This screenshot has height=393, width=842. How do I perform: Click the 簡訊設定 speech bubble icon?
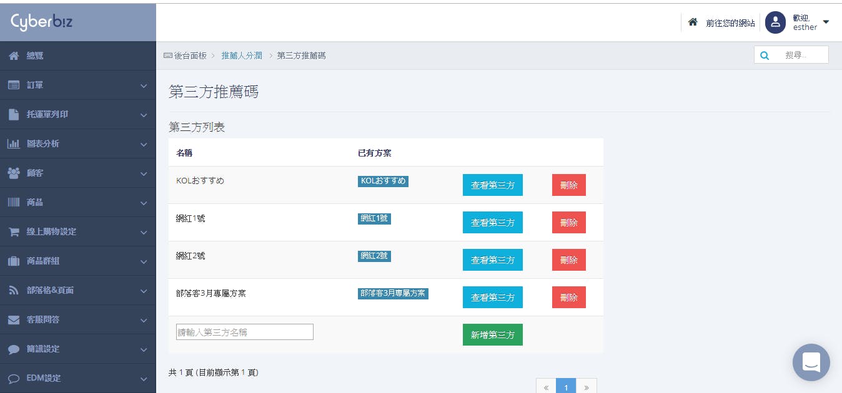tap(14, 349)
